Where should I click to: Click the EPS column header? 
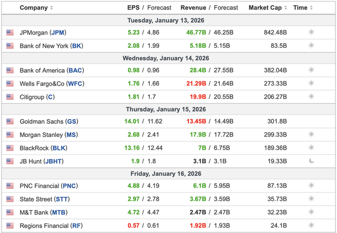pos(133,8)
